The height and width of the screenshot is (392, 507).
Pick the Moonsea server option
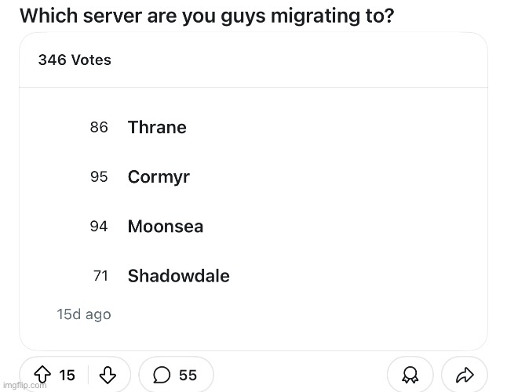pyautogui.click(x=166, y=227)
